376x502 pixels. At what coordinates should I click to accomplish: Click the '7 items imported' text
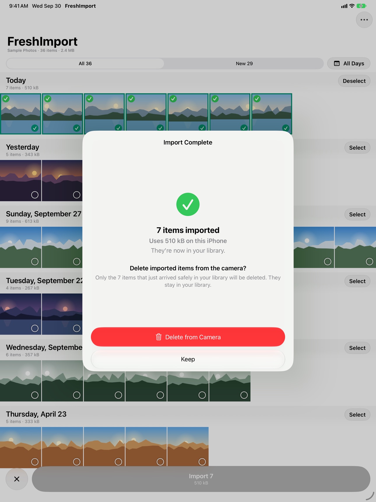coord(188,230)
